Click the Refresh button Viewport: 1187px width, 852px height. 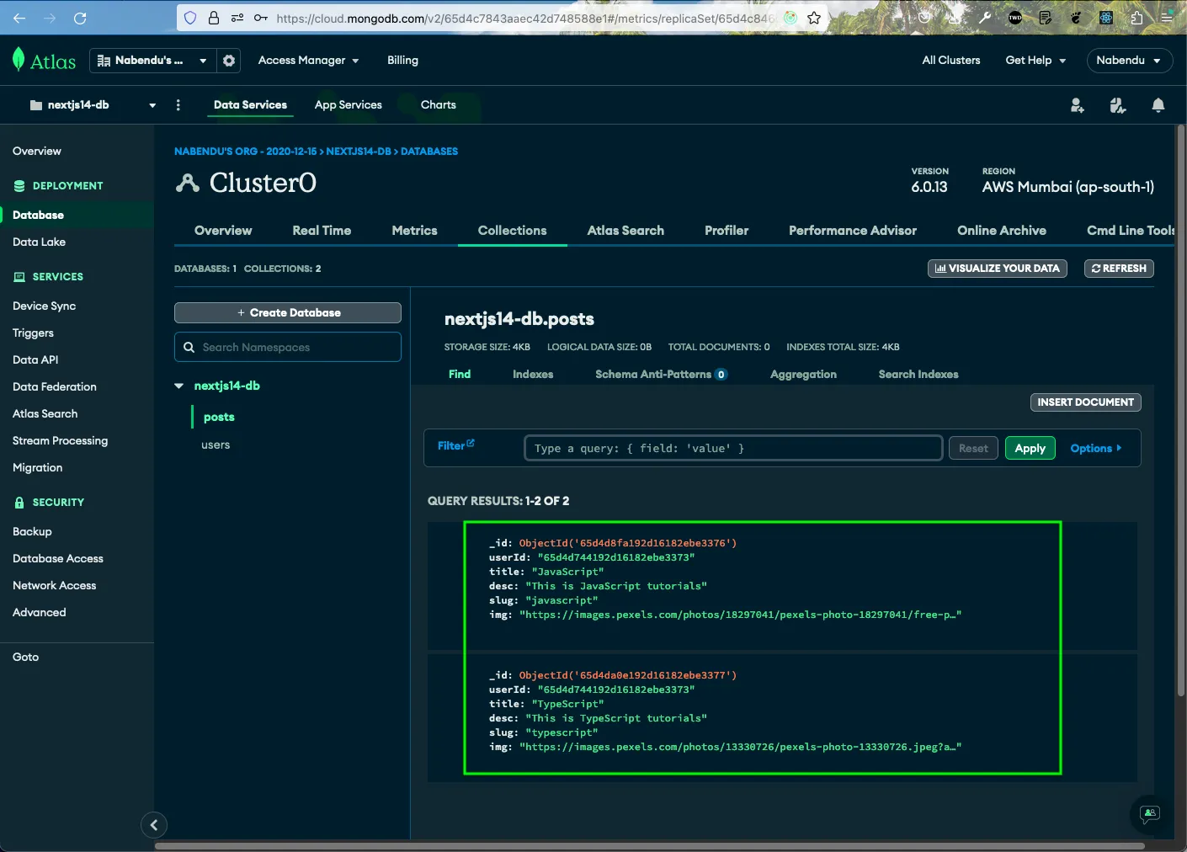[x=1119, y=269]
